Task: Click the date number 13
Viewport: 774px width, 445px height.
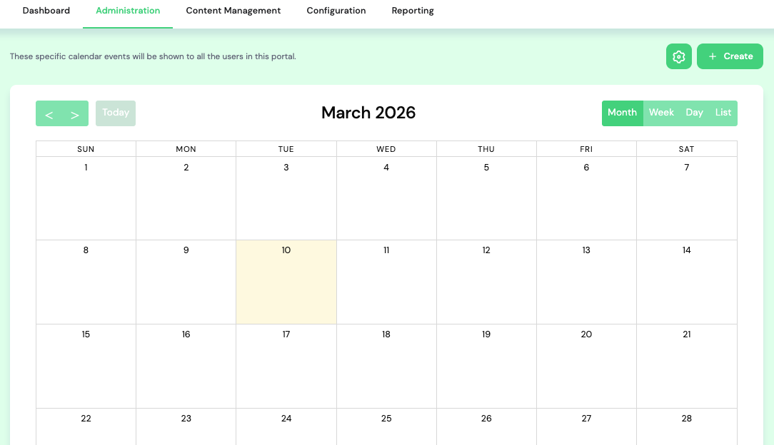Action: click(586, 250)
